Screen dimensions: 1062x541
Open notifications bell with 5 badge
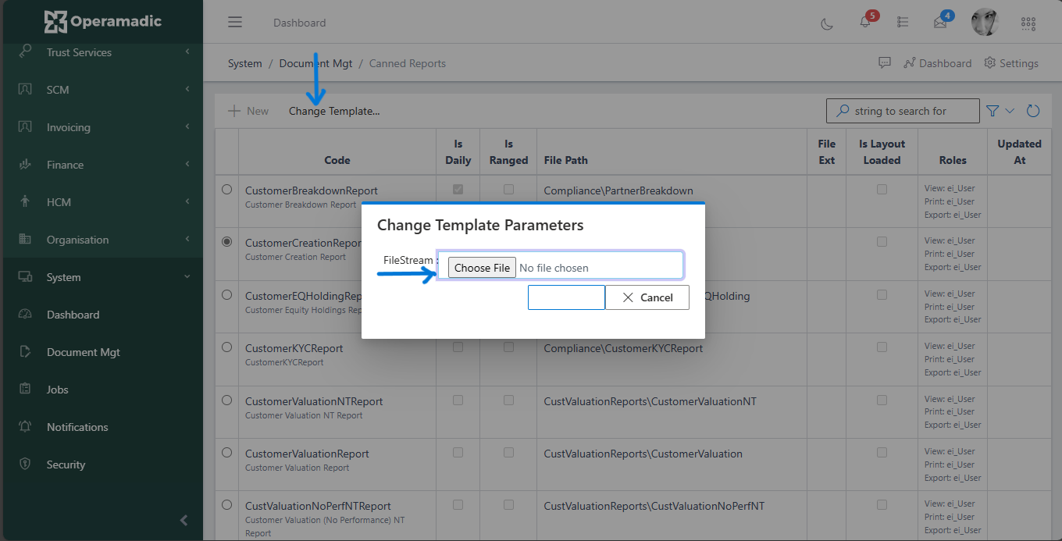[x=865, y=22]
